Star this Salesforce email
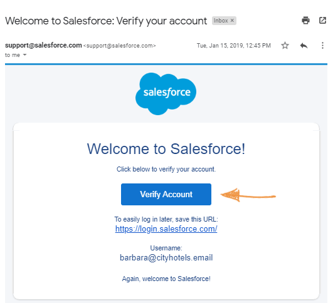The image size is (328, 303). [285, 45]
